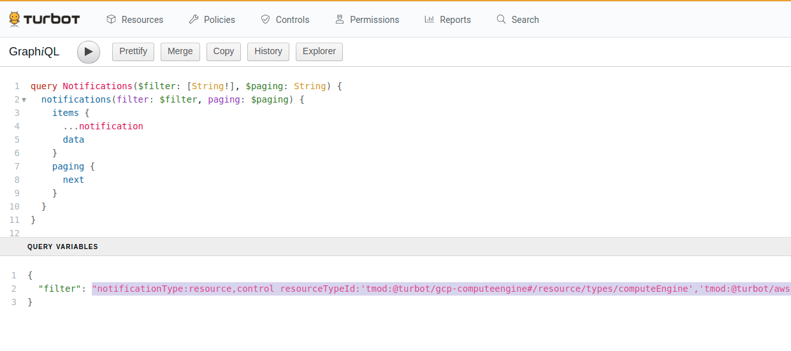Click the Search magnifier icon
This screenshot has height=351, width=791.
pos(502,20)
